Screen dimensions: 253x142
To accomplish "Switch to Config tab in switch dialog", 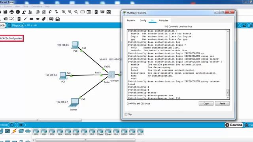I will tap(143, 21).
